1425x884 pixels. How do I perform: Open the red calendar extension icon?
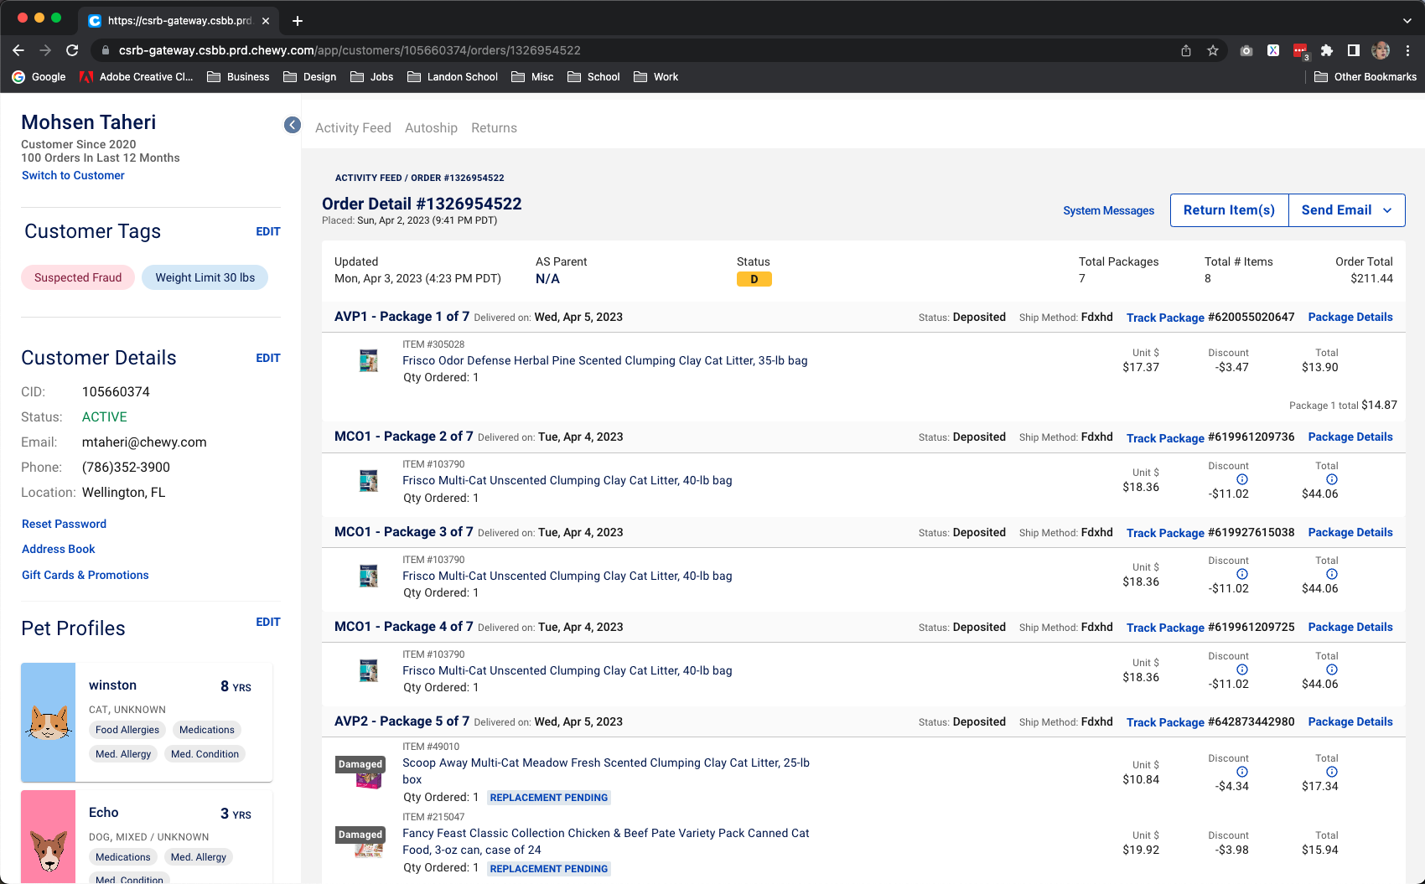tap(1300, 51)
